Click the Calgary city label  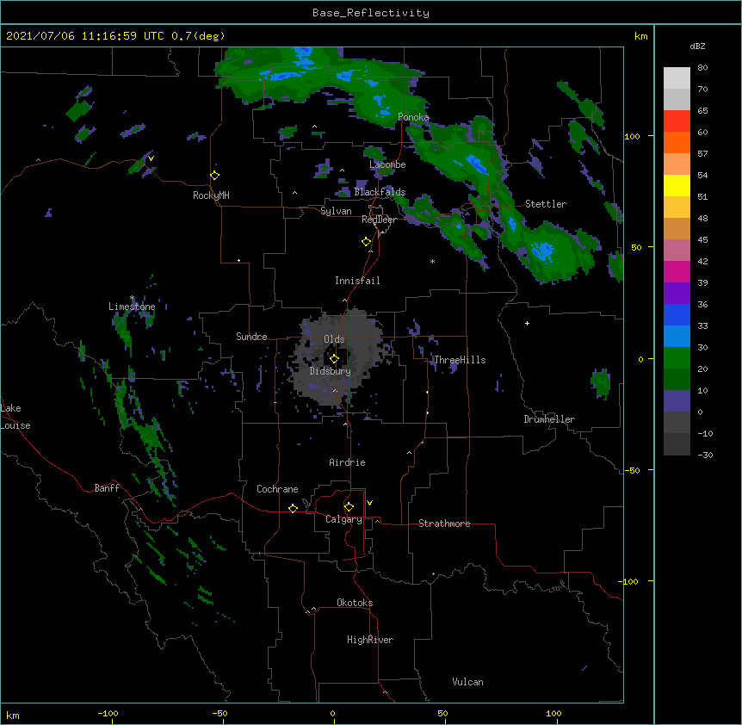343,519
